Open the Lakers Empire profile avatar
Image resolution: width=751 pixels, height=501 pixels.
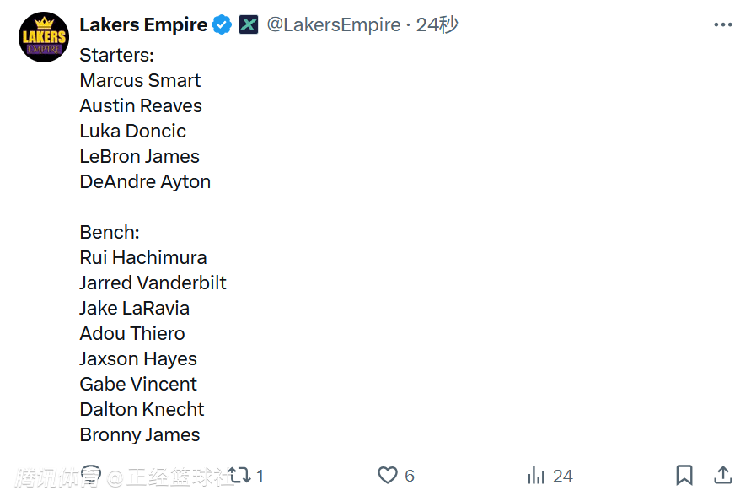[x=44, y=37]
